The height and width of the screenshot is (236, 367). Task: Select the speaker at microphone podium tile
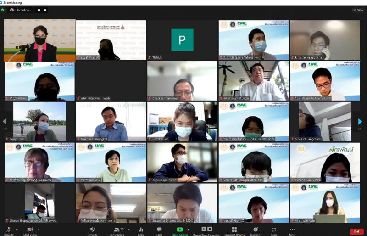(39, 40)
